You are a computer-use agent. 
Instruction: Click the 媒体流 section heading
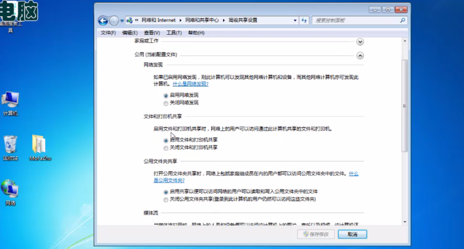coord(151,213)
